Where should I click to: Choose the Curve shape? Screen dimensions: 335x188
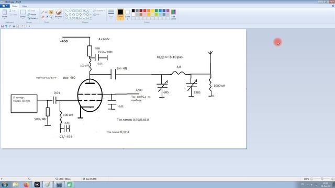(x=70, y=11)
